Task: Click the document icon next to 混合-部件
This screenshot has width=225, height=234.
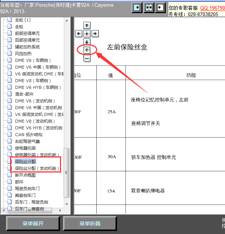Action: (x=10, y=94)
